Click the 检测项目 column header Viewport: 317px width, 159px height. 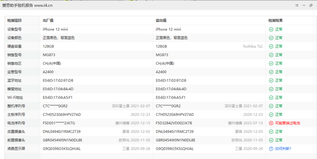click(x=14, y=21)
